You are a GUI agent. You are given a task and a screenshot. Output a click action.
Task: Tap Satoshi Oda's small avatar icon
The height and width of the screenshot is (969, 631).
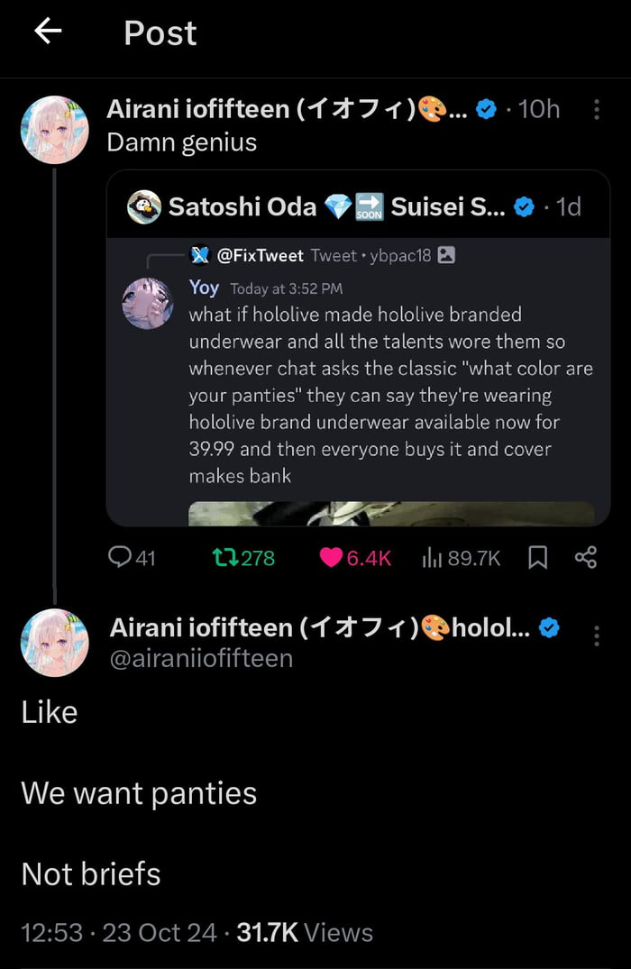pyautogui.click(x=144, y=207)
